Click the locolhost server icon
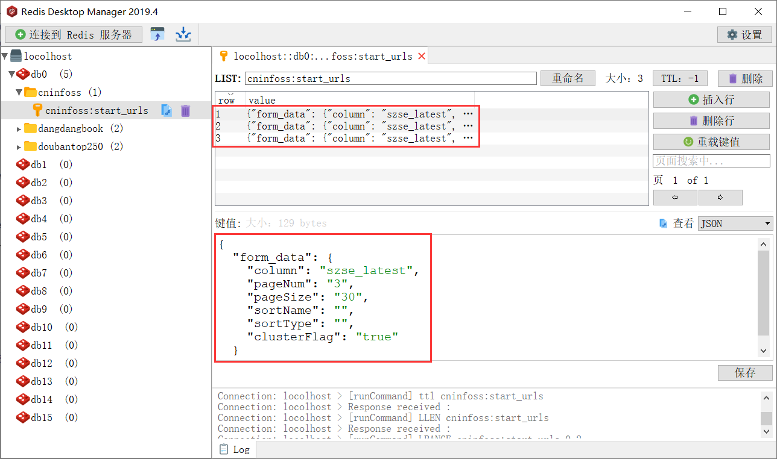777x459 pixels. coord(16,56)
